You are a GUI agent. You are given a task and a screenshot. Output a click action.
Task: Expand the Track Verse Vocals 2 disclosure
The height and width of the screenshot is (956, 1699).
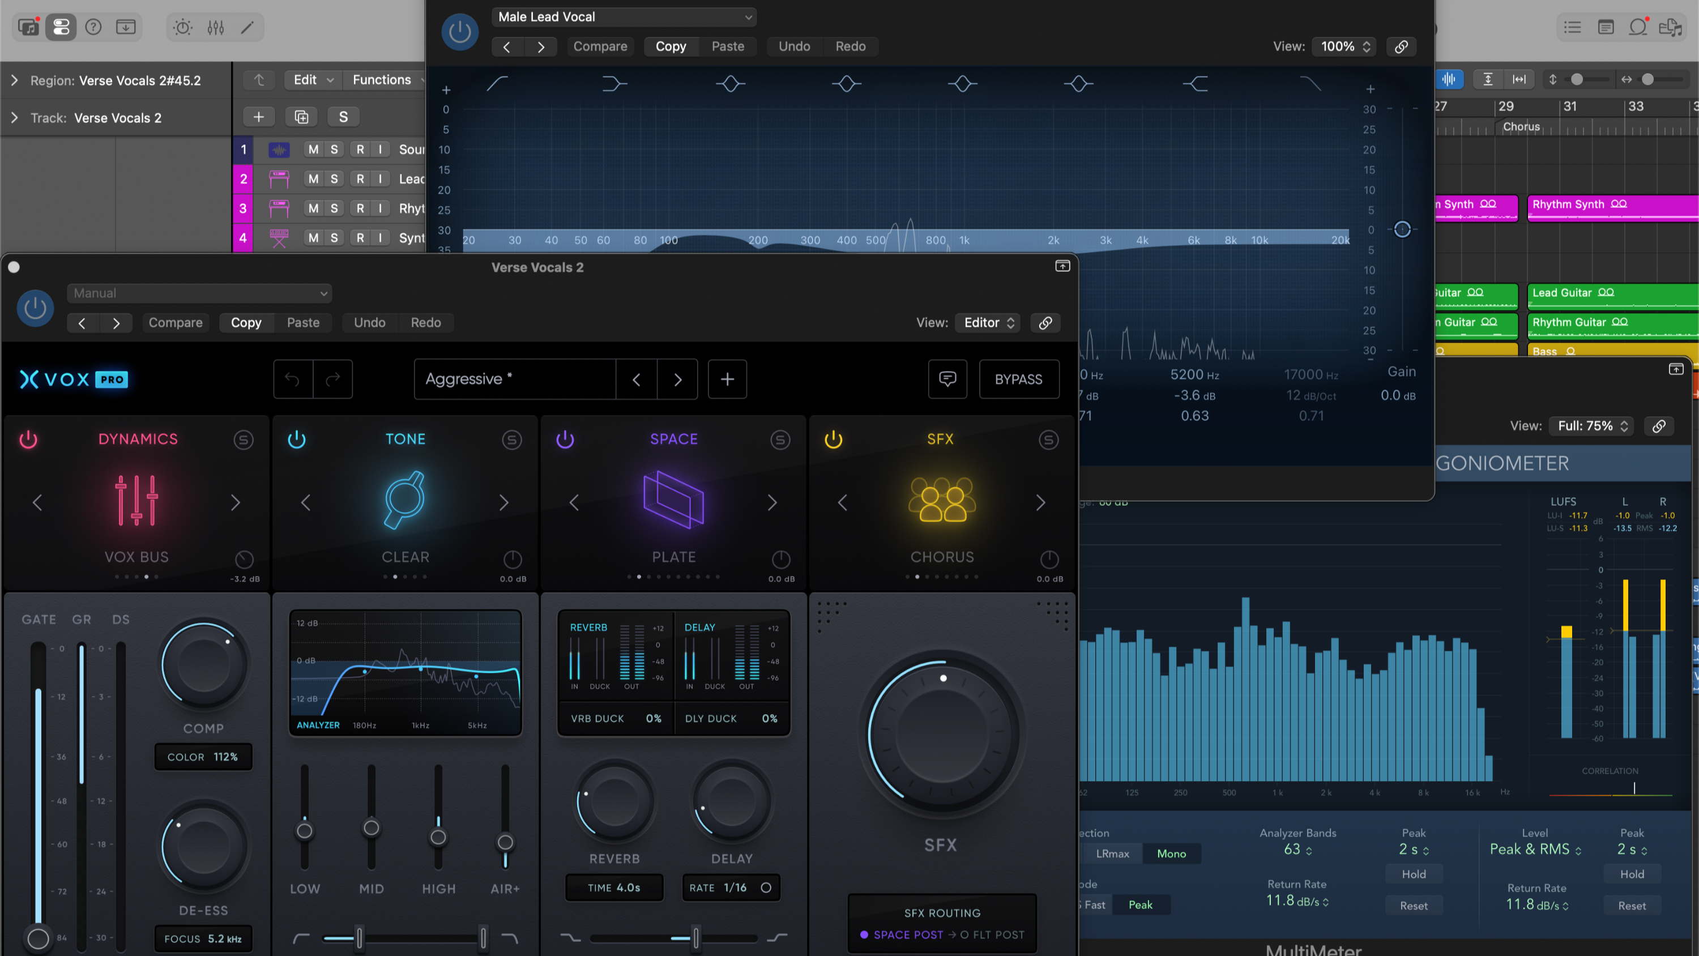coord(15,117)
